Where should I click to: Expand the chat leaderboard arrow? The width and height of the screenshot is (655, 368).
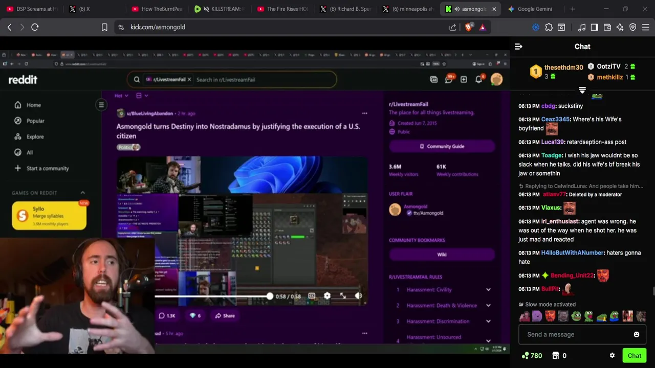click(582, 90)
